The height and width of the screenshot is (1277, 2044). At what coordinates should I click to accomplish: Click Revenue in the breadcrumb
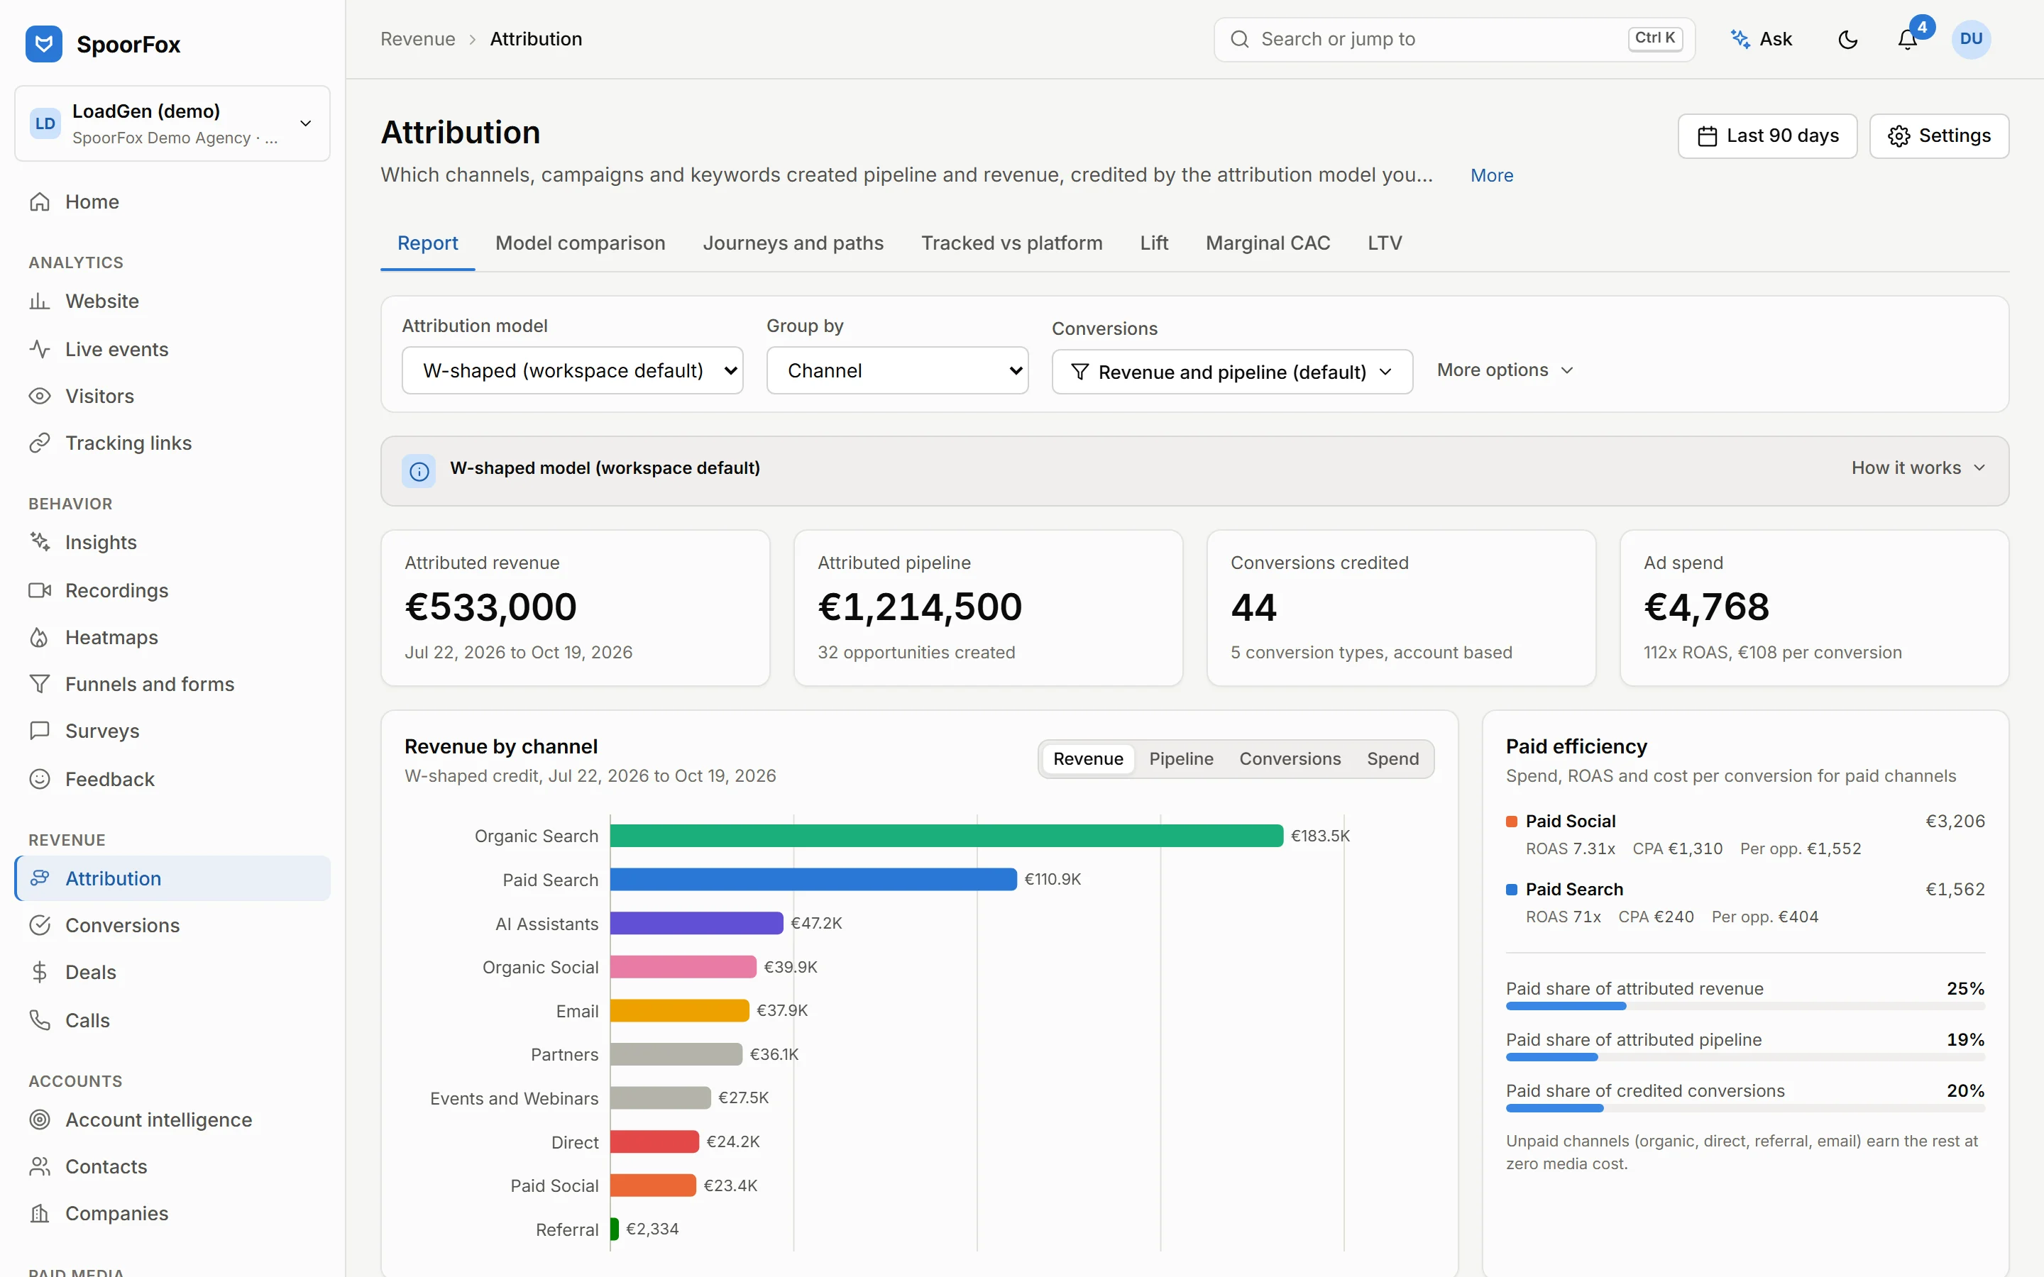point(417,39)
